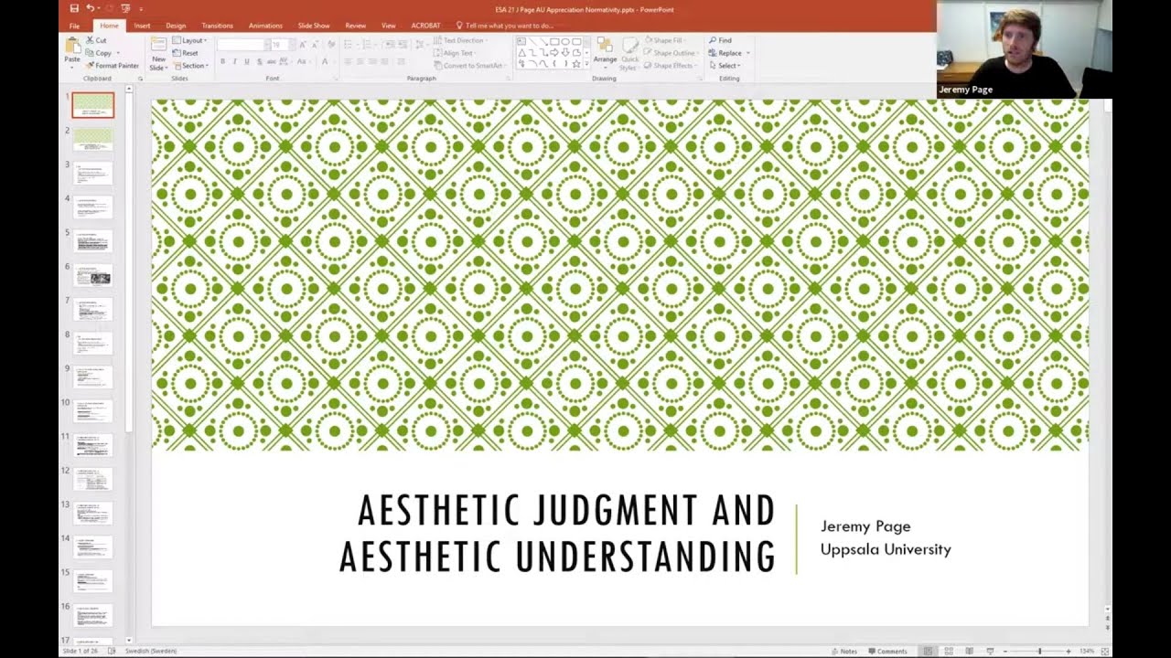Copy the selection
Viewport: 1171px width, 658px height.
99,53
